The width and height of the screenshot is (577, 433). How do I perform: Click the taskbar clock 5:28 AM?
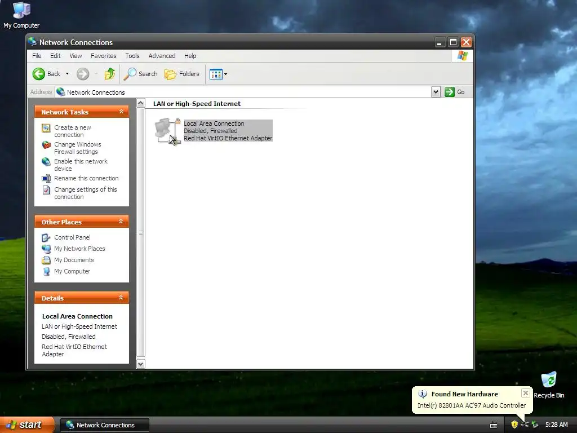[556, 425]
